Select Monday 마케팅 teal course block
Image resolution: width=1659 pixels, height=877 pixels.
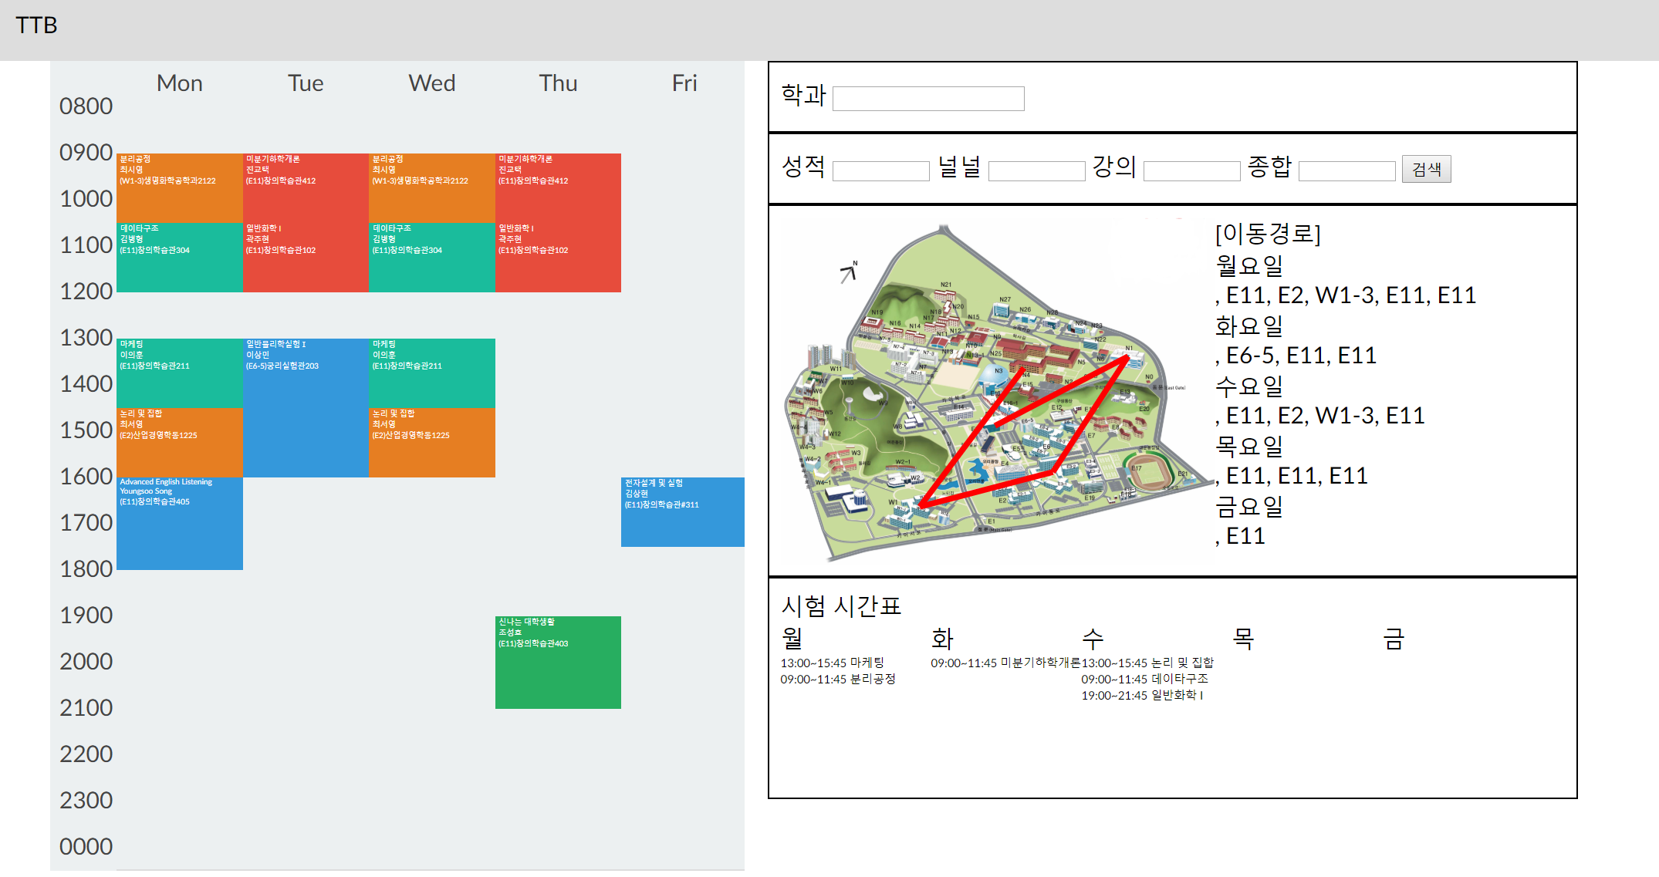pyautogui.click(x=180, y=374)
